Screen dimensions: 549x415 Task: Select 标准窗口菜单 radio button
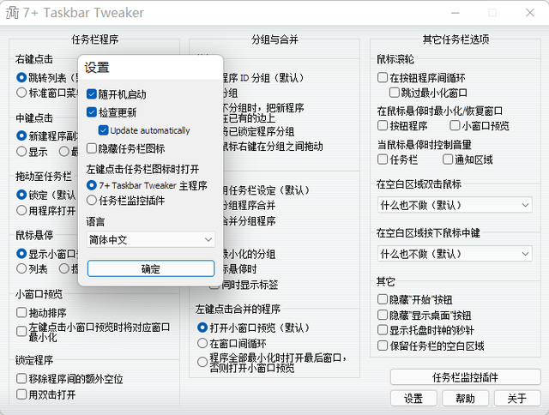[21, 93]
